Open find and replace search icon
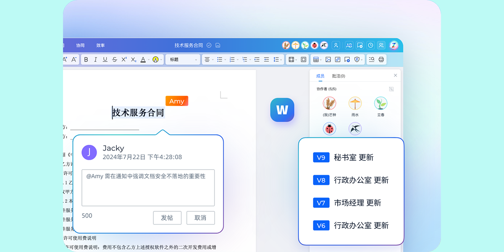The width and height of the screenshot is (504, 252). point(371,60)
